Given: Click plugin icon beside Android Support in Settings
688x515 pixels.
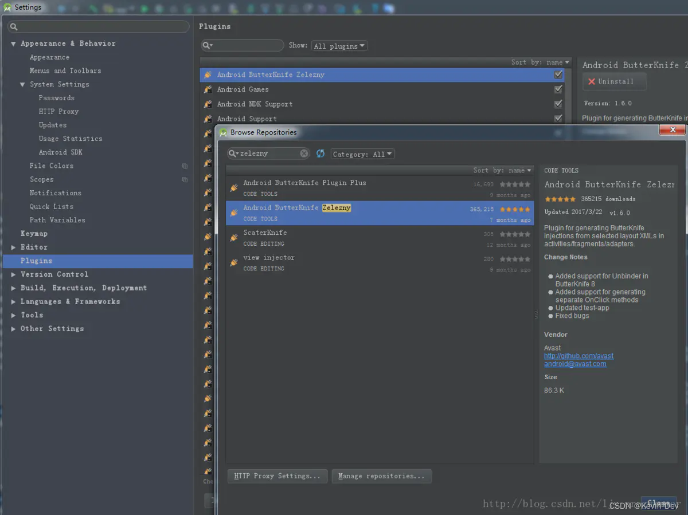Looking at the screenshot, I should (x=208, y=119).
